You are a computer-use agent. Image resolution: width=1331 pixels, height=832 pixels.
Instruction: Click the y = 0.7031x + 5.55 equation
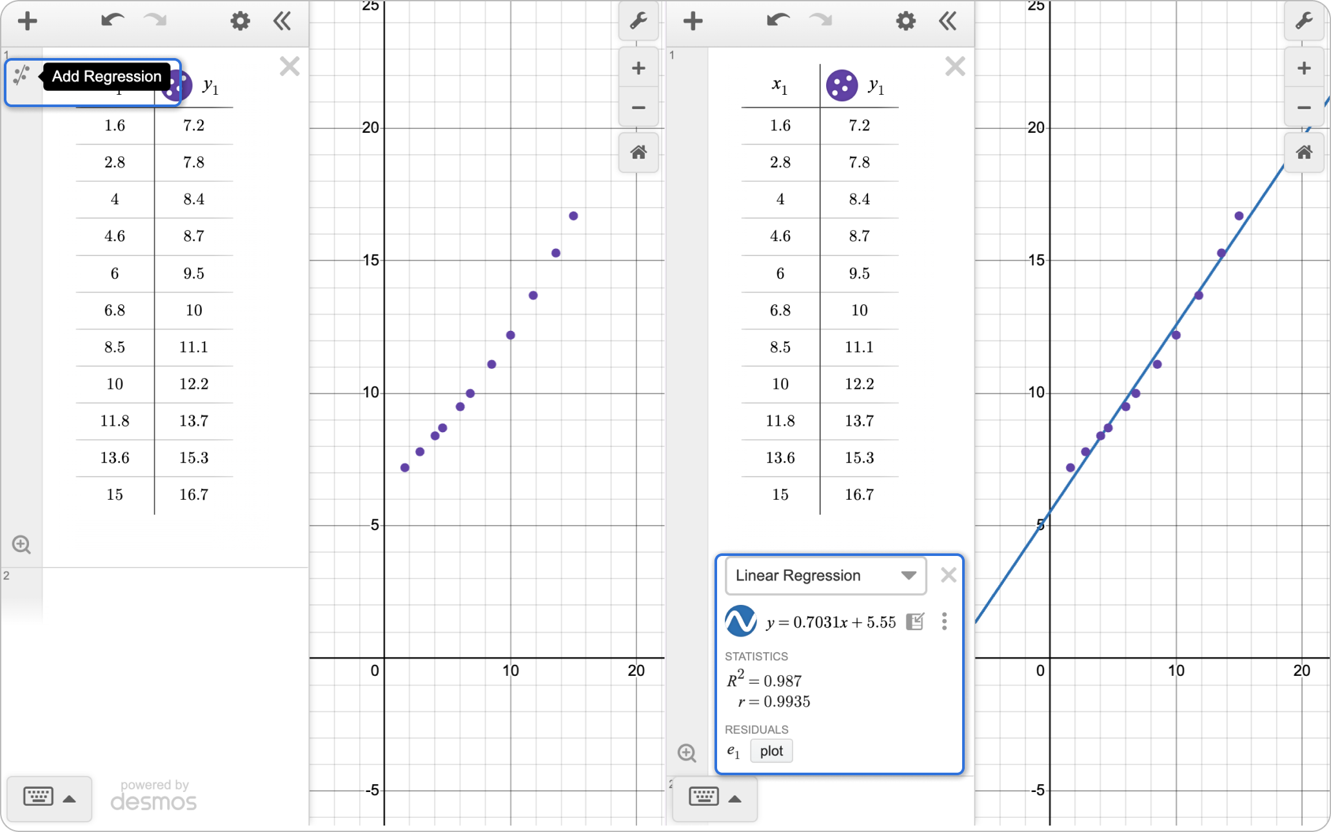831,622
